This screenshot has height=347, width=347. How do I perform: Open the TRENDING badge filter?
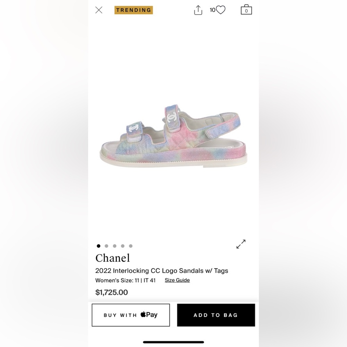(x=134, y=10)
